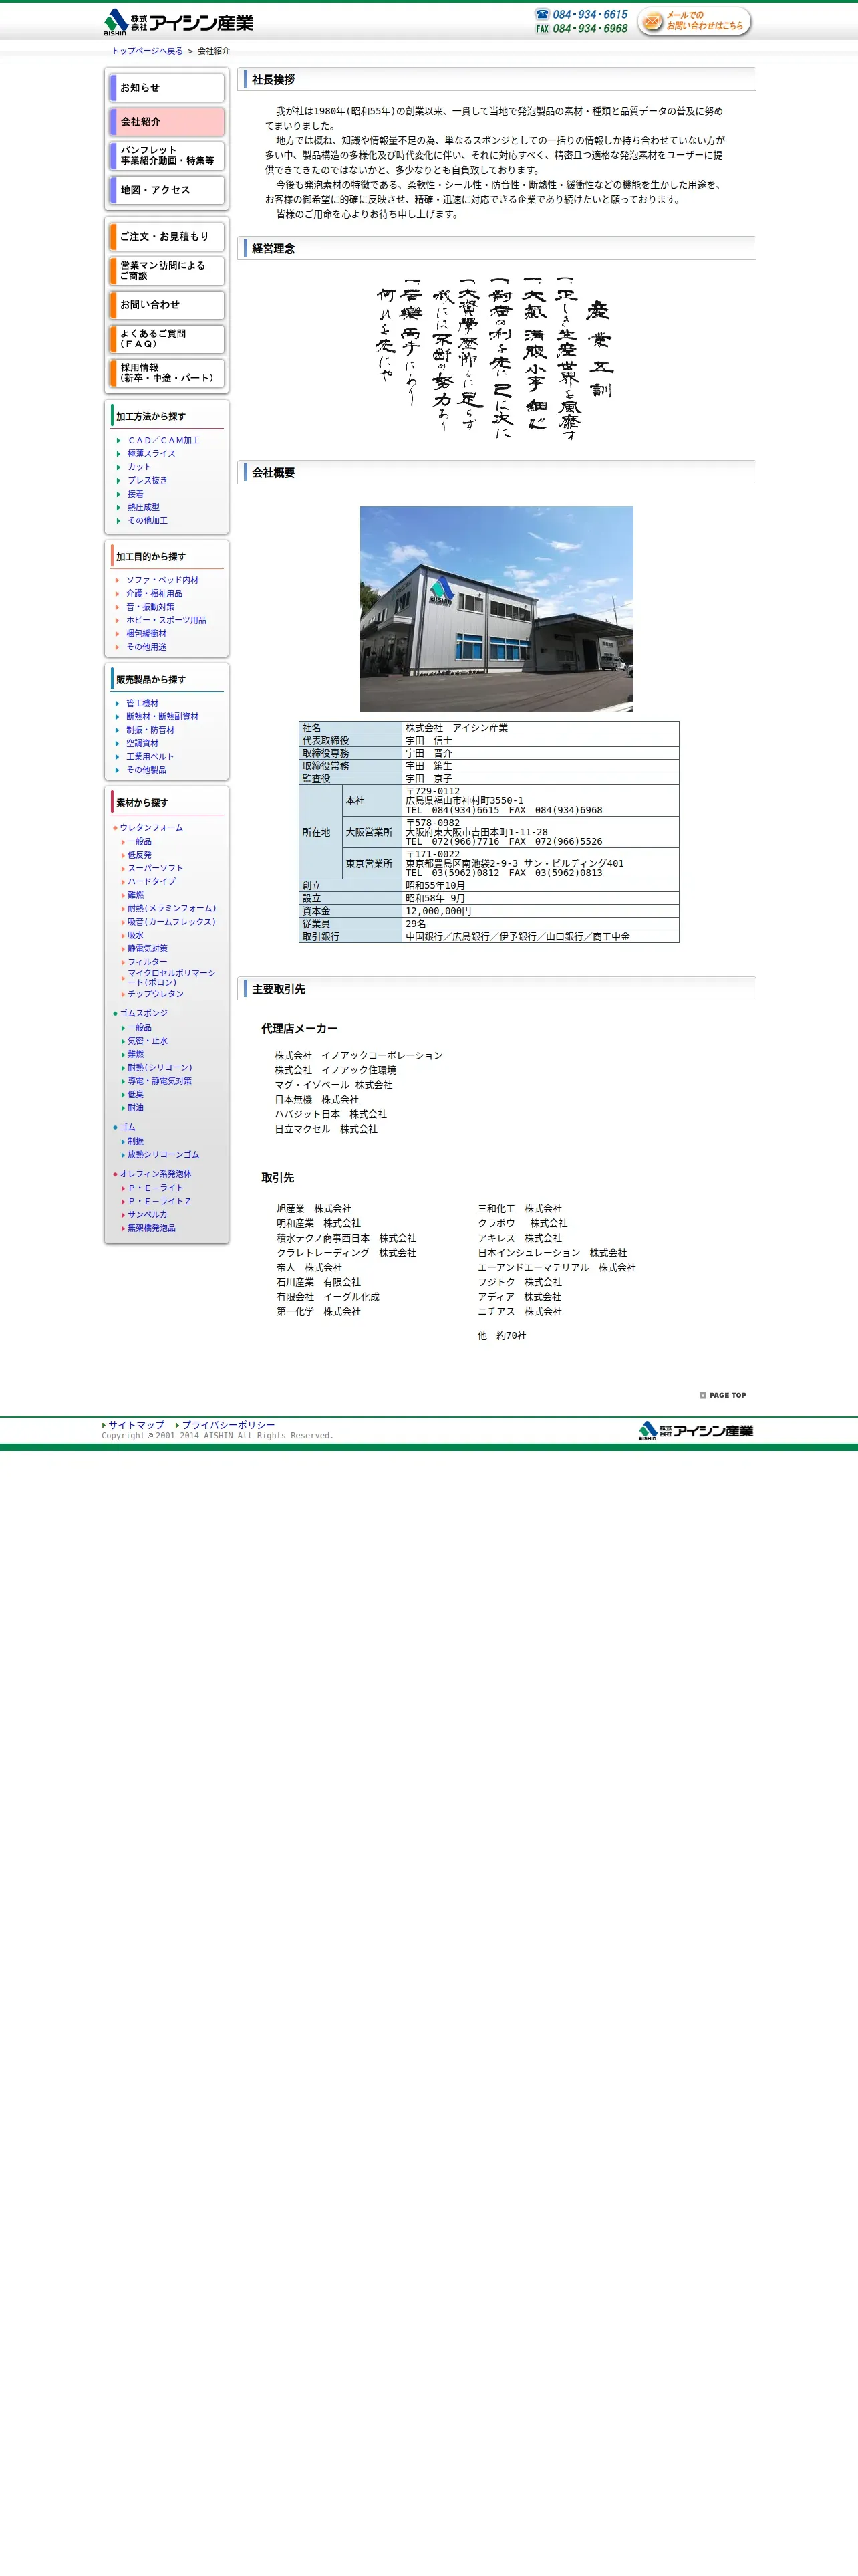Open ご注文・お見積もり menu item
The image size is (858, 2576).
[167, 237]
